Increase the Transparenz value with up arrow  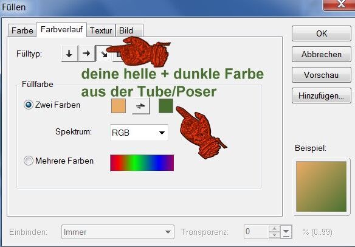274,229
